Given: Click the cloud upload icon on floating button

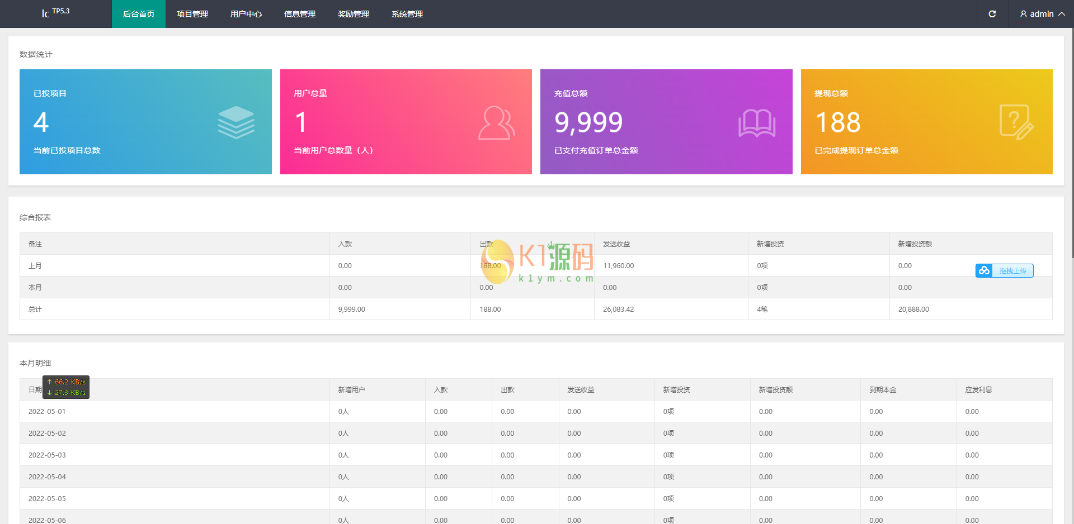Looking at the screenshot, I should (984, 270).
